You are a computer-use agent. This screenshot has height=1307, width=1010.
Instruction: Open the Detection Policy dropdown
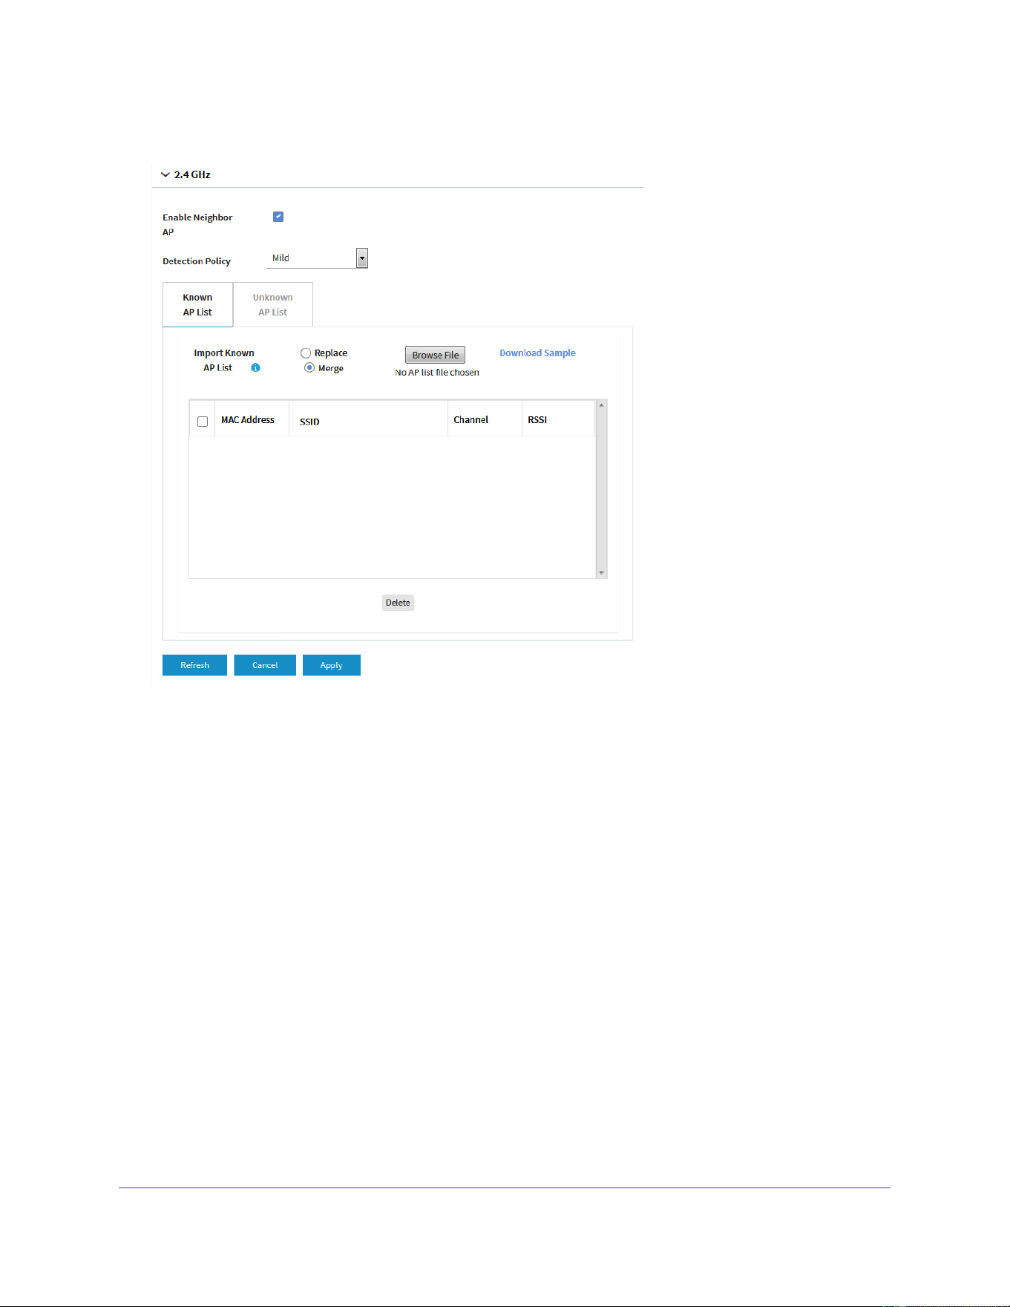[317, 258]
